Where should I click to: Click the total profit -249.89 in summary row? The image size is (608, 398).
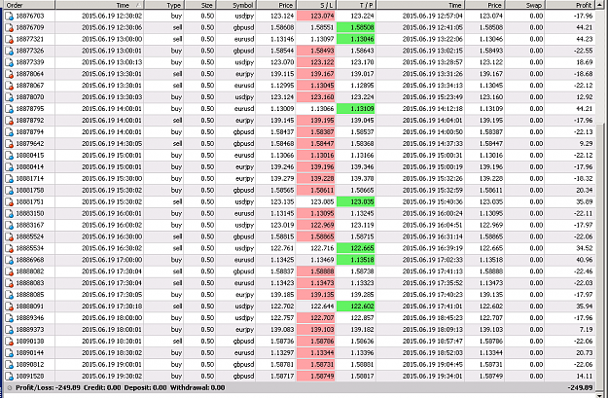[580, 387]
